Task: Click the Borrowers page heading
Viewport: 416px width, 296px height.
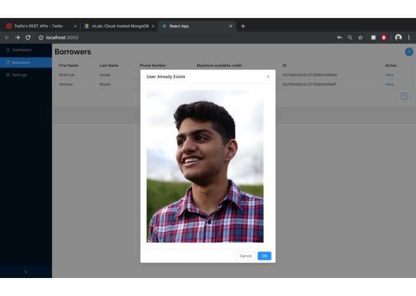Action: [72, 52]
